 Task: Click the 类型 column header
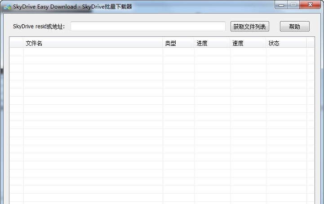point(178,43)
